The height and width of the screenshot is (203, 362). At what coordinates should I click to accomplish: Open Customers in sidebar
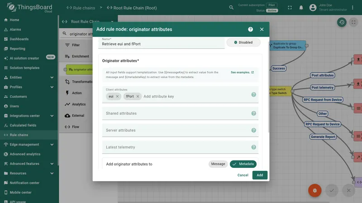(x=29, y=97)
